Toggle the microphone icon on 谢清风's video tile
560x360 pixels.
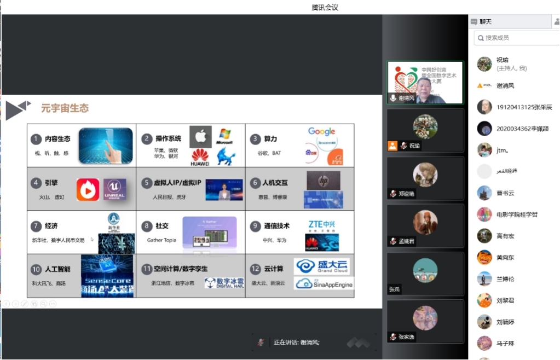coord(392,98)
